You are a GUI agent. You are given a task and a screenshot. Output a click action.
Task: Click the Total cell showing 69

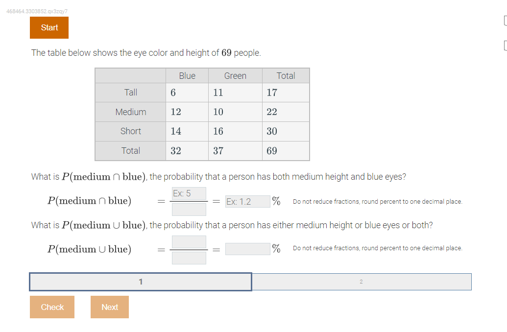286,151
